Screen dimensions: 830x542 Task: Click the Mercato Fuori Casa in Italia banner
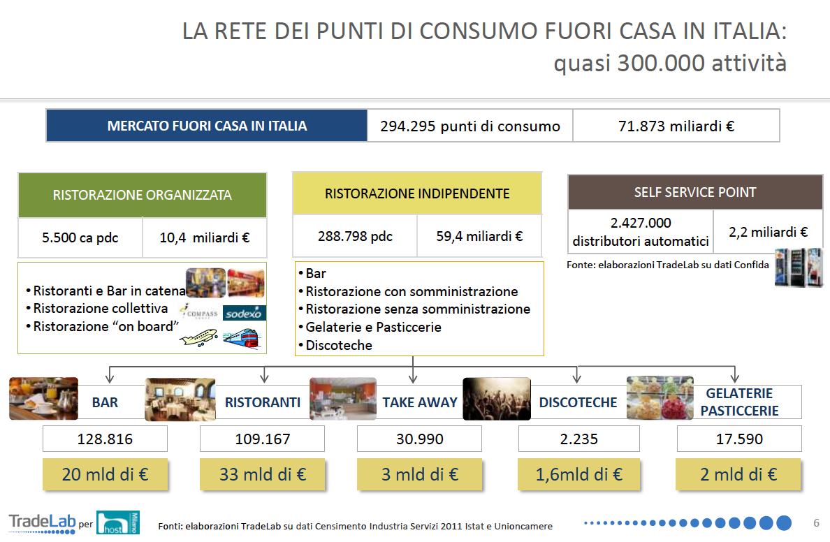[207, 126]
